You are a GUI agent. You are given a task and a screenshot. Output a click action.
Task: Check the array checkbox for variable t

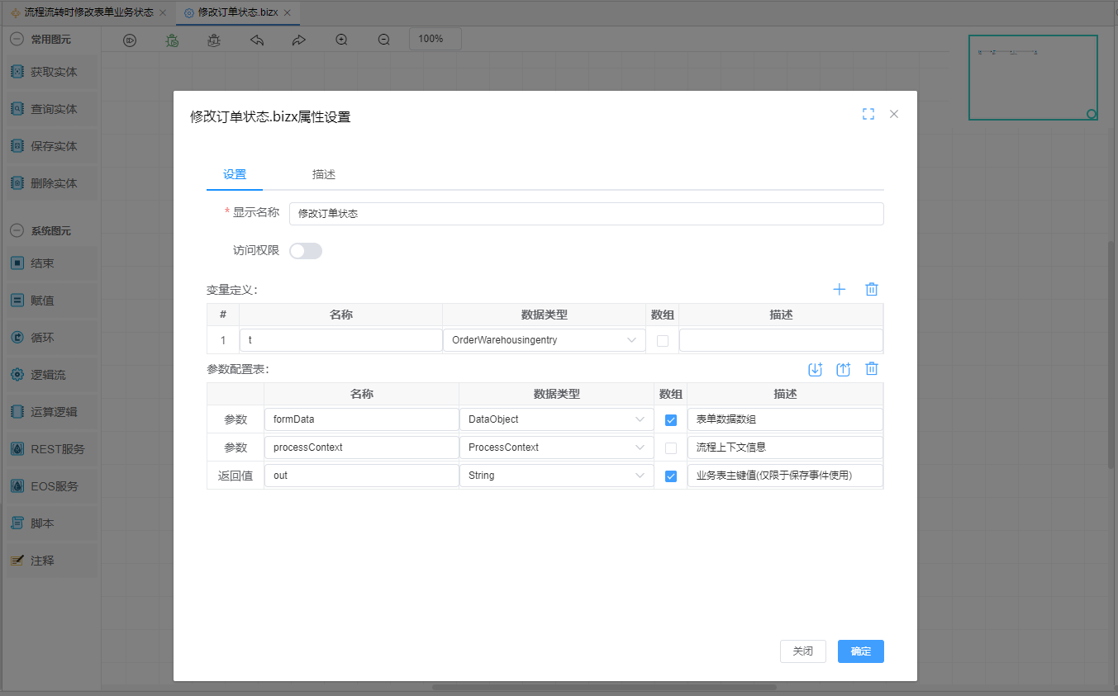662,340
